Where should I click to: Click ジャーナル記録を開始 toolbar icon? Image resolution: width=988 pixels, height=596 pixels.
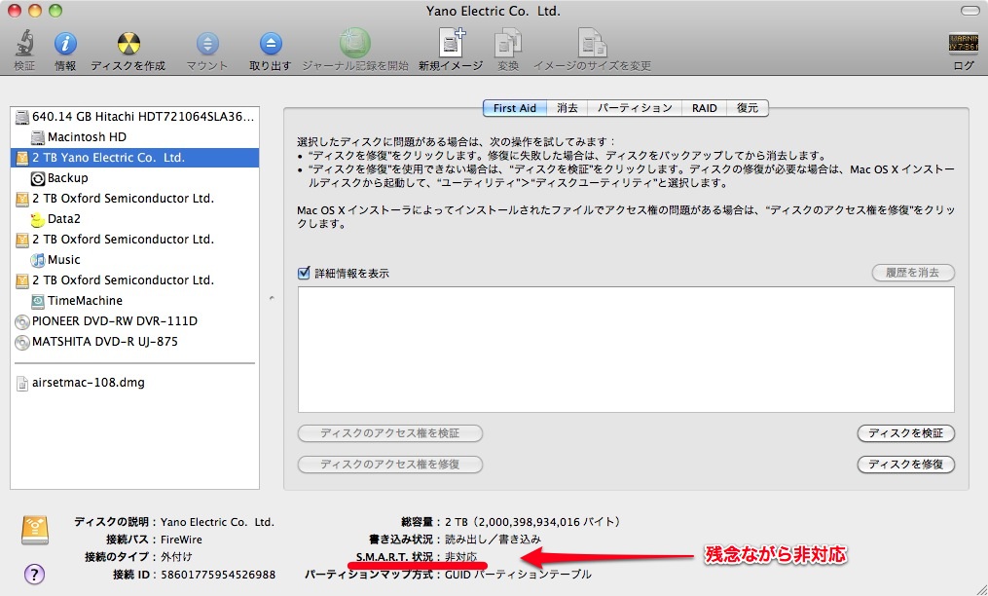coord(355,43)
